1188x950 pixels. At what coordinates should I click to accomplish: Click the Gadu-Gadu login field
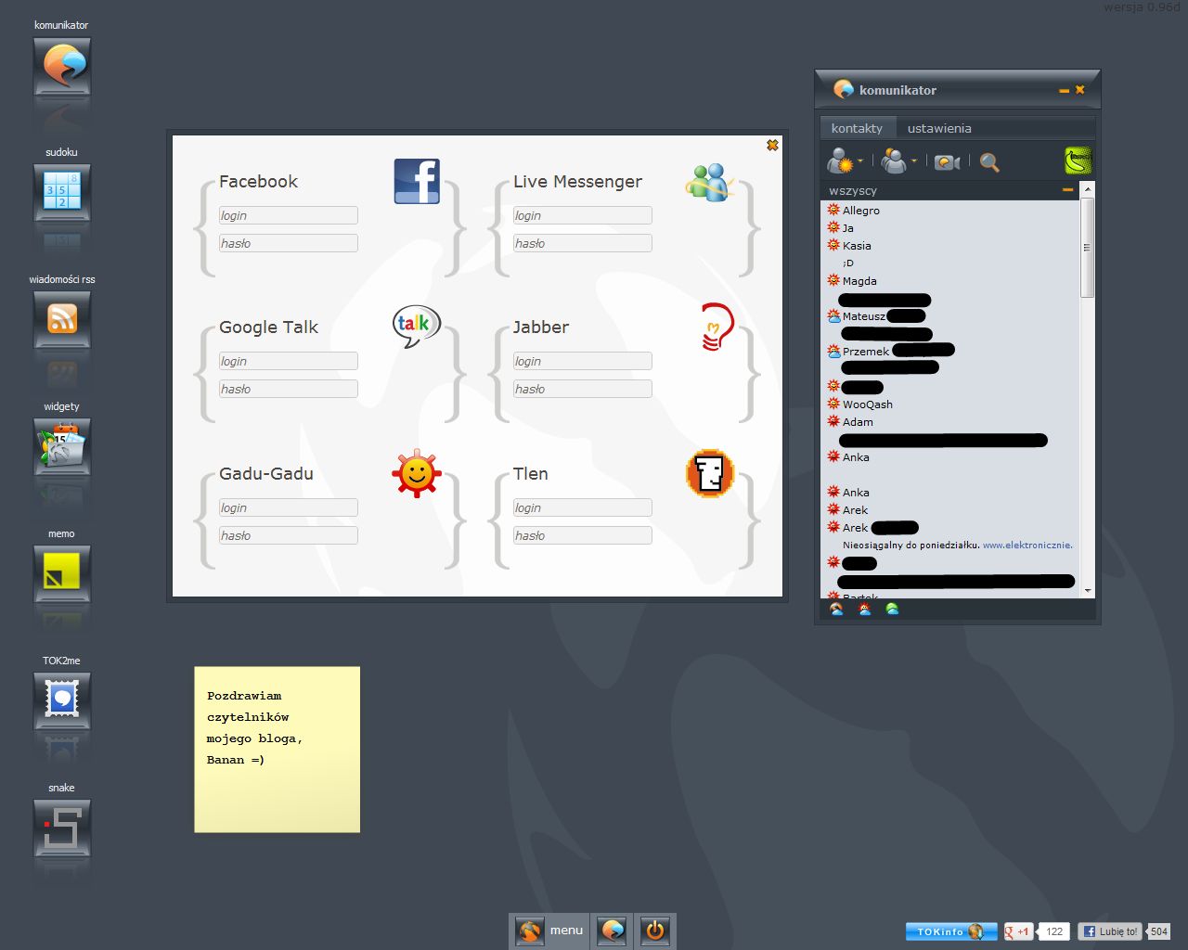click(288, 507)
